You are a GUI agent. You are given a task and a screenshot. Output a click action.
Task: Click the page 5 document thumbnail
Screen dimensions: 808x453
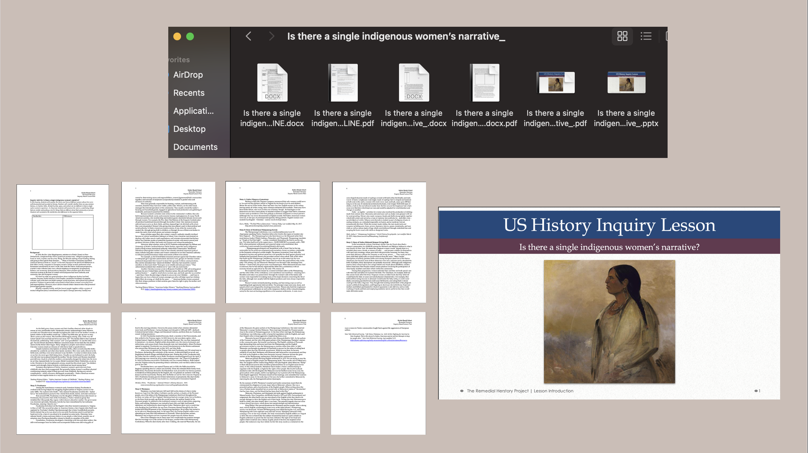point(63,373)
